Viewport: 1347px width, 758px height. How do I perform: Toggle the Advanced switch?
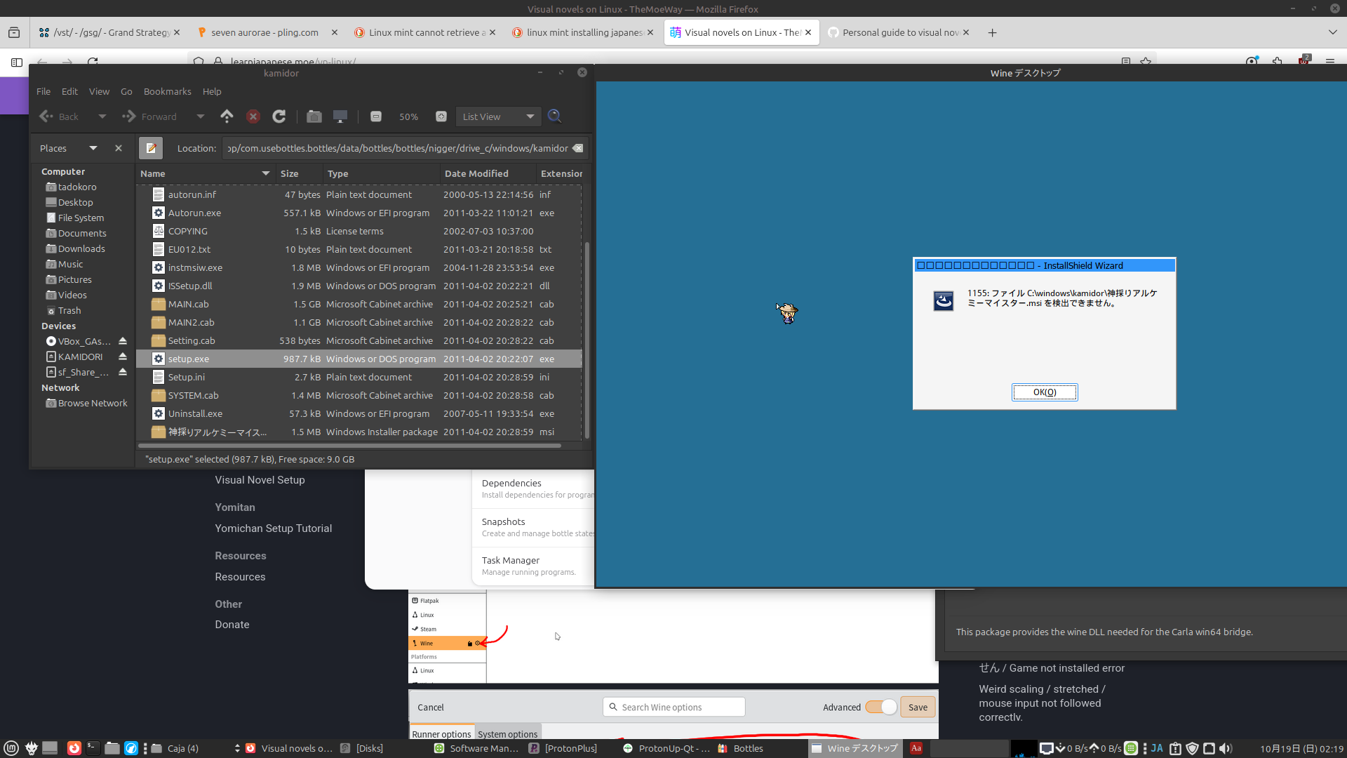pos(880,707)
